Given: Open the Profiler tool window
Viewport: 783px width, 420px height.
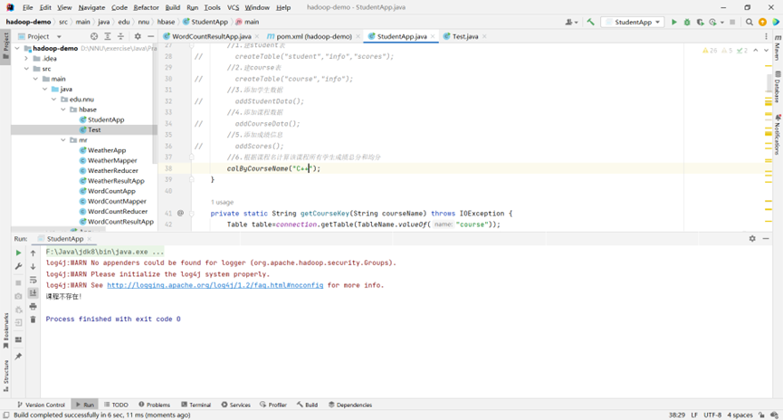Looking at the screenshot, I should click(273, 405).
